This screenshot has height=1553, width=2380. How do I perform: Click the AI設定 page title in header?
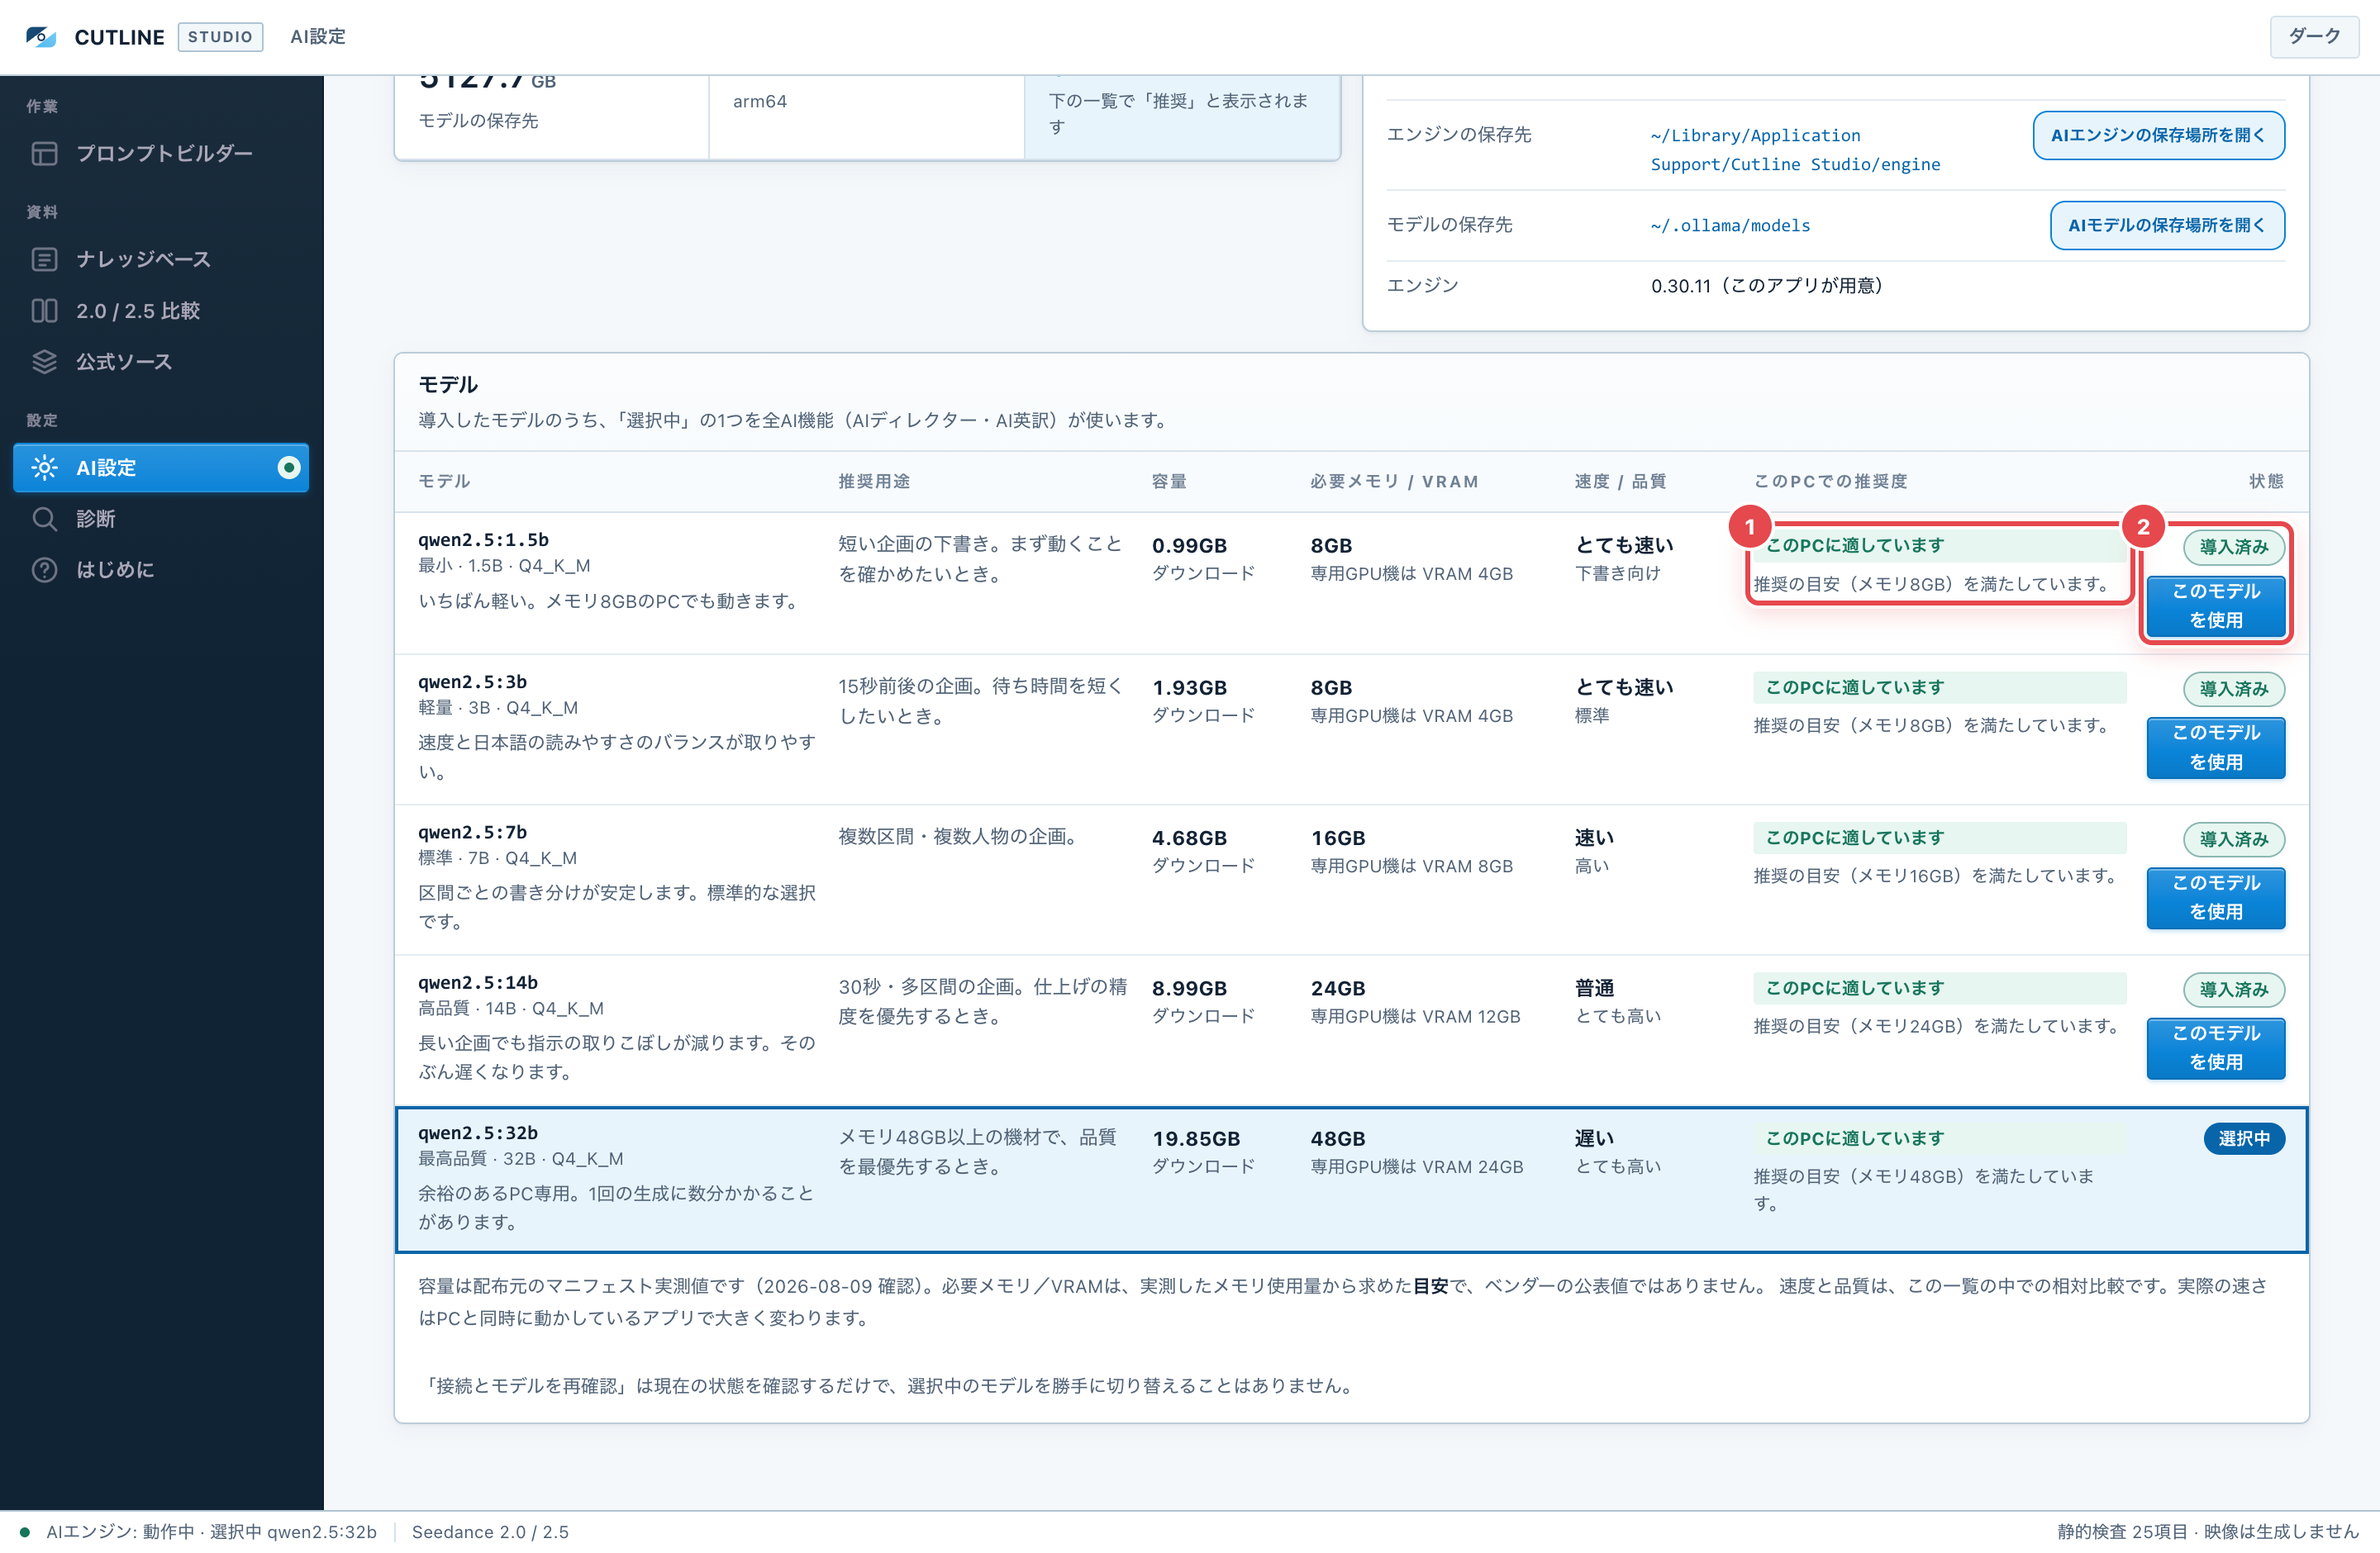(318, 37)
